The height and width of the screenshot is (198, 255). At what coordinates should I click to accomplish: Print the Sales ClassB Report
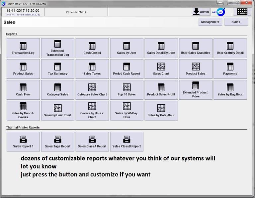[127, 142]
